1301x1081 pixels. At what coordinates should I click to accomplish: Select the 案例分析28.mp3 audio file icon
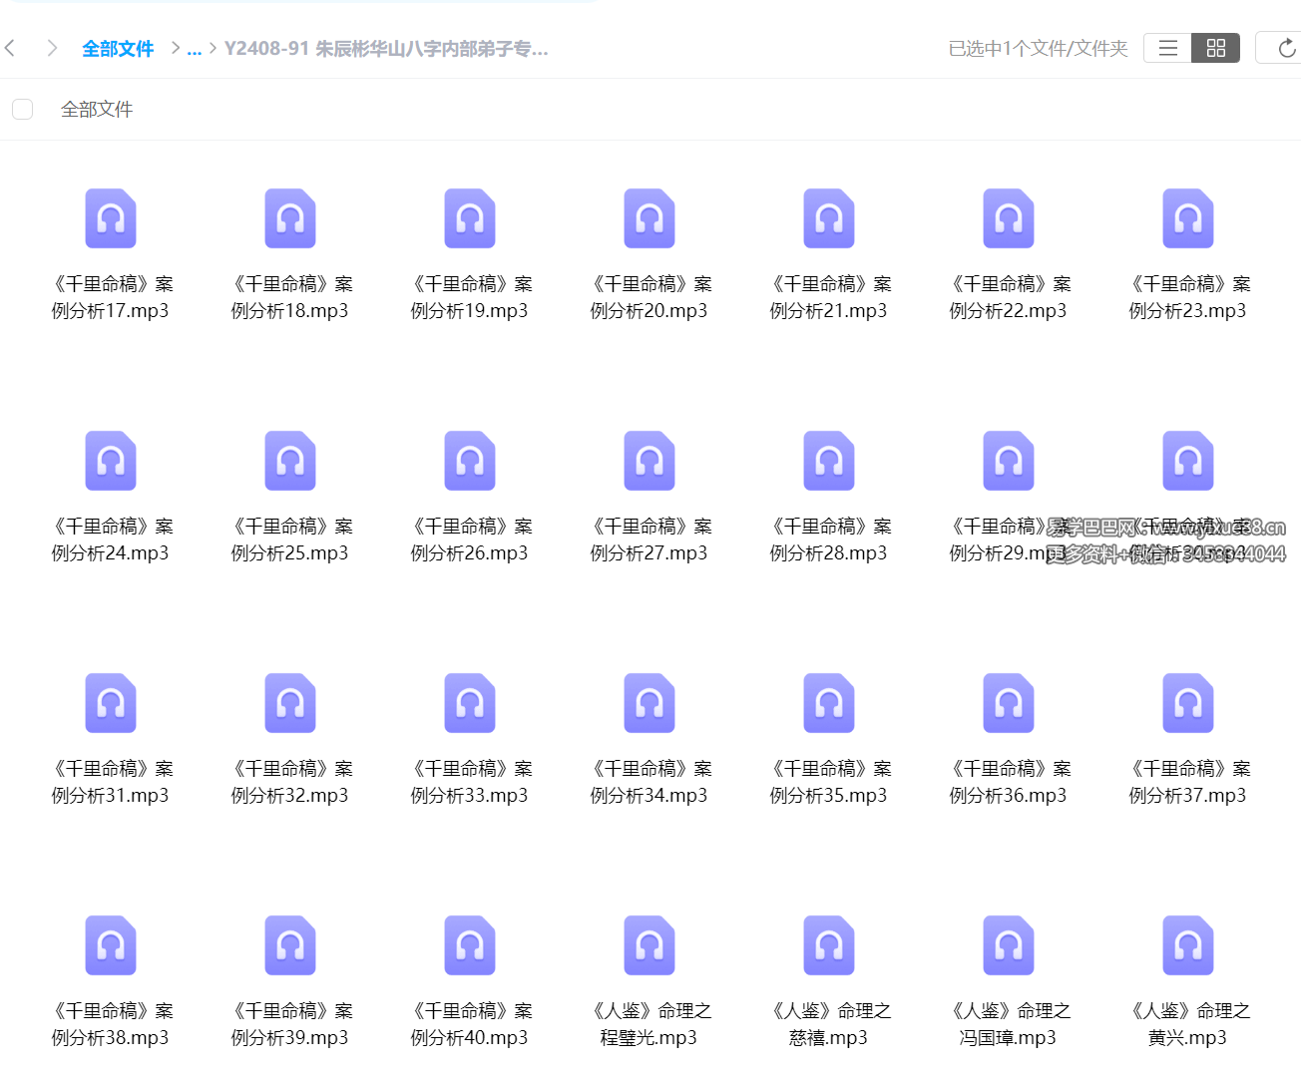[829, 461]
